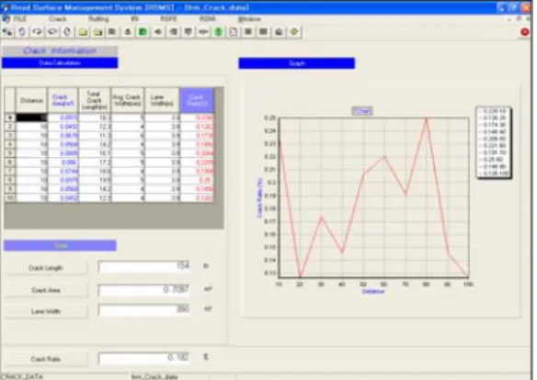
Task: Select the row 2 header in the table
Action: 10,127
